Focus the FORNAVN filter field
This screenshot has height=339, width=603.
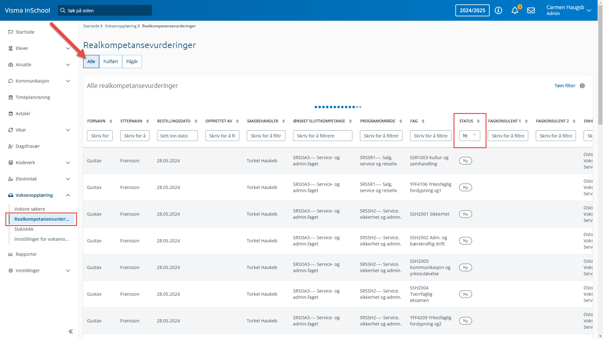pyautogui.click(x=100, y=136)
